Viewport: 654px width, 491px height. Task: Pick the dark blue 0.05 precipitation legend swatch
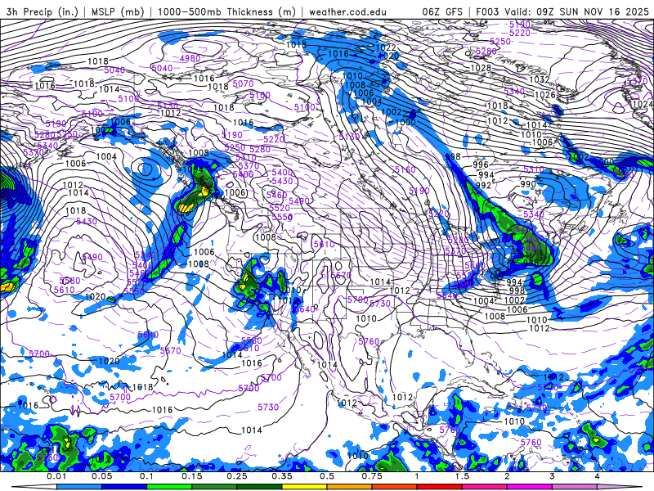point(124,487)
